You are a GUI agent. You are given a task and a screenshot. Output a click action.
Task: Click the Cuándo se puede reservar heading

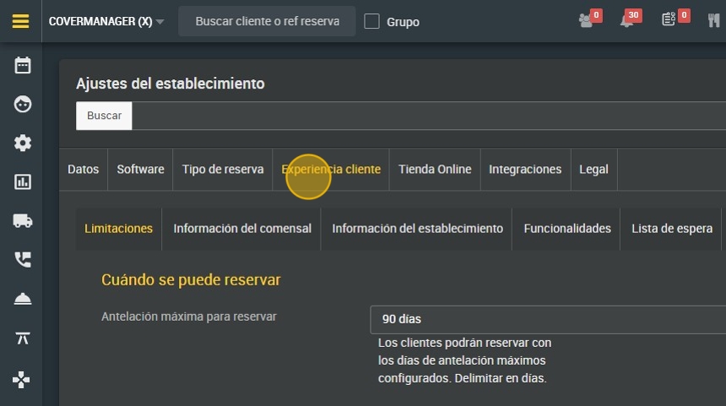tap(191, 280)
